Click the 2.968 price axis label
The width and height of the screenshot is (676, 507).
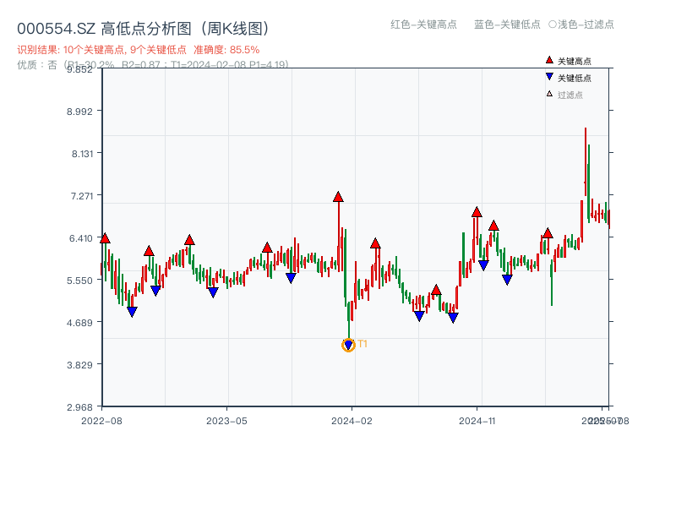pyautogui.click(x=79, y=407)
